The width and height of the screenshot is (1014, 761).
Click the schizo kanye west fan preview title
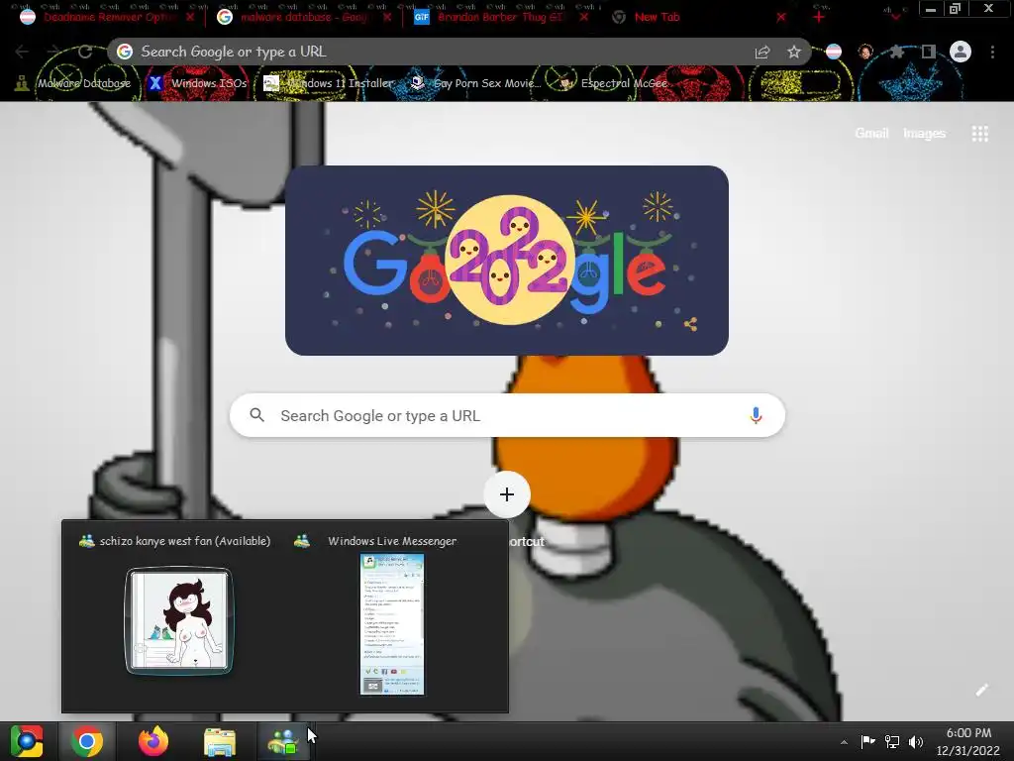[x=185, y=541]
